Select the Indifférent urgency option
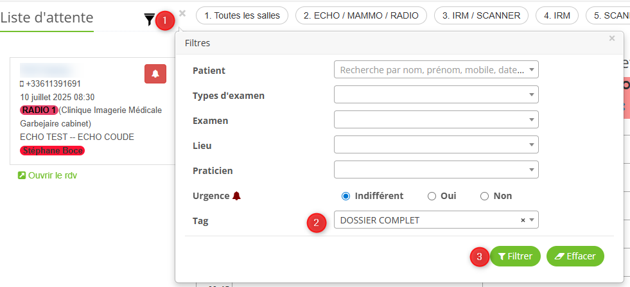630x287 pixels. 346,196
